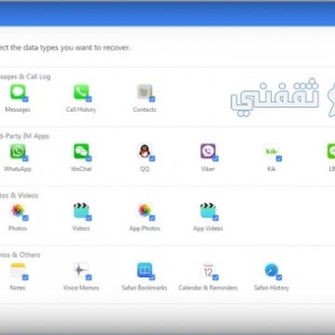Choose the Photos flower icon
The width and height of the screenshot is (335, 335).
click(x=18, y=210)
